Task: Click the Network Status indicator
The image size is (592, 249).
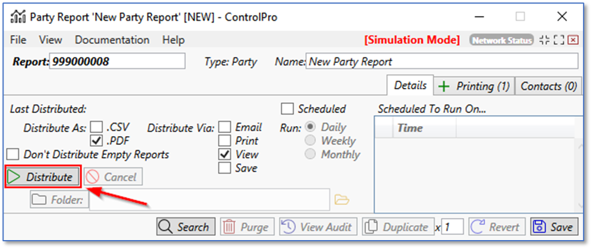Action: [501, 40]
